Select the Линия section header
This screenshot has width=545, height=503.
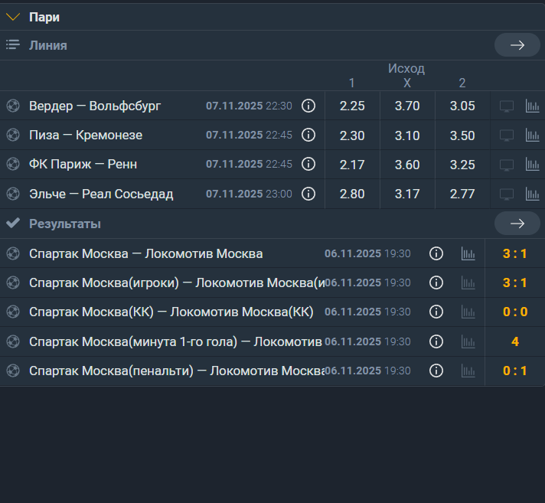(48, 45)
